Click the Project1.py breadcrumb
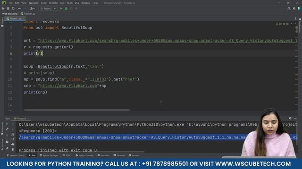The height and width of the screenshot is (169, 302). click(28, 14)
